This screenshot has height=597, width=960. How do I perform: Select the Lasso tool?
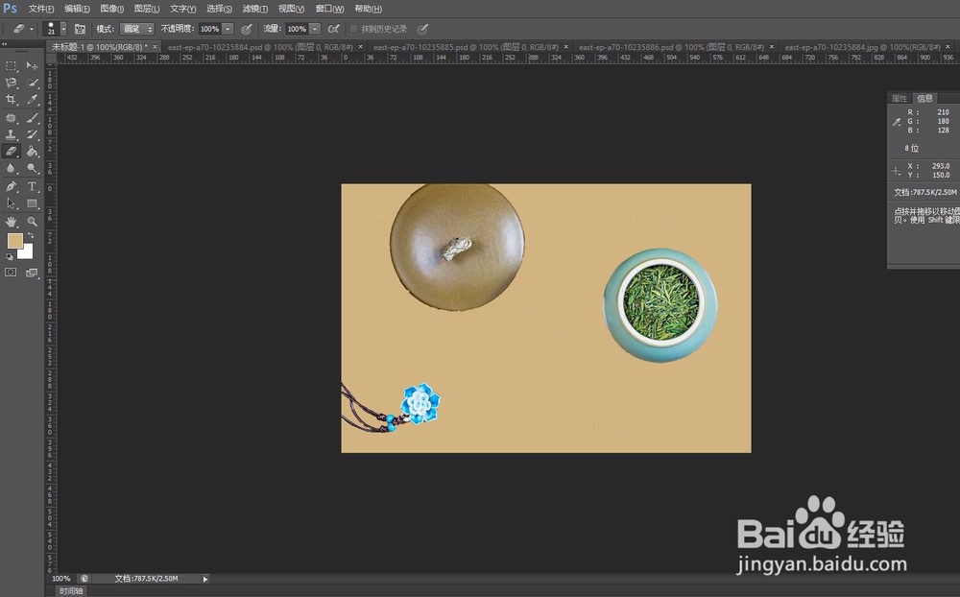pyautogui.click(x=11, y=83)
